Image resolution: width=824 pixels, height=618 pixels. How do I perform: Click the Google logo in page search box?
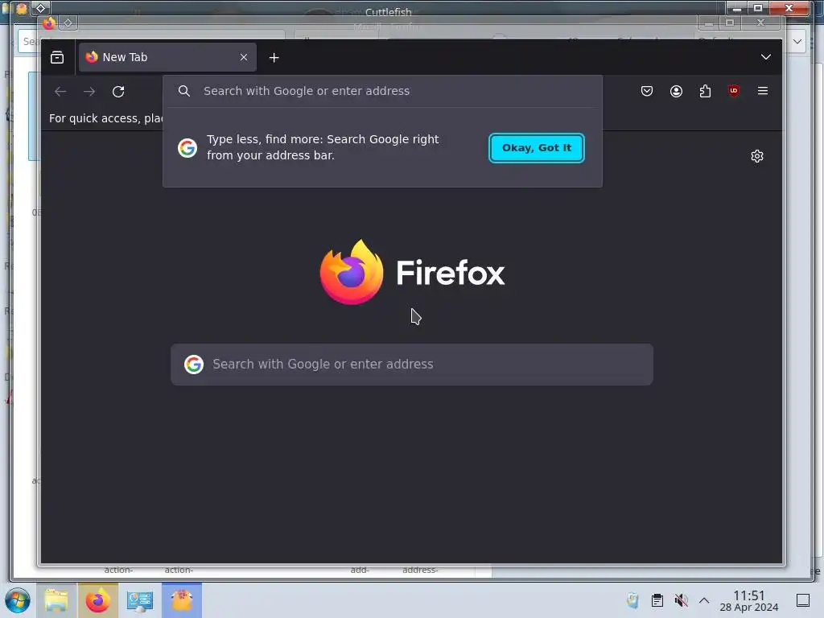pos(194,365)
